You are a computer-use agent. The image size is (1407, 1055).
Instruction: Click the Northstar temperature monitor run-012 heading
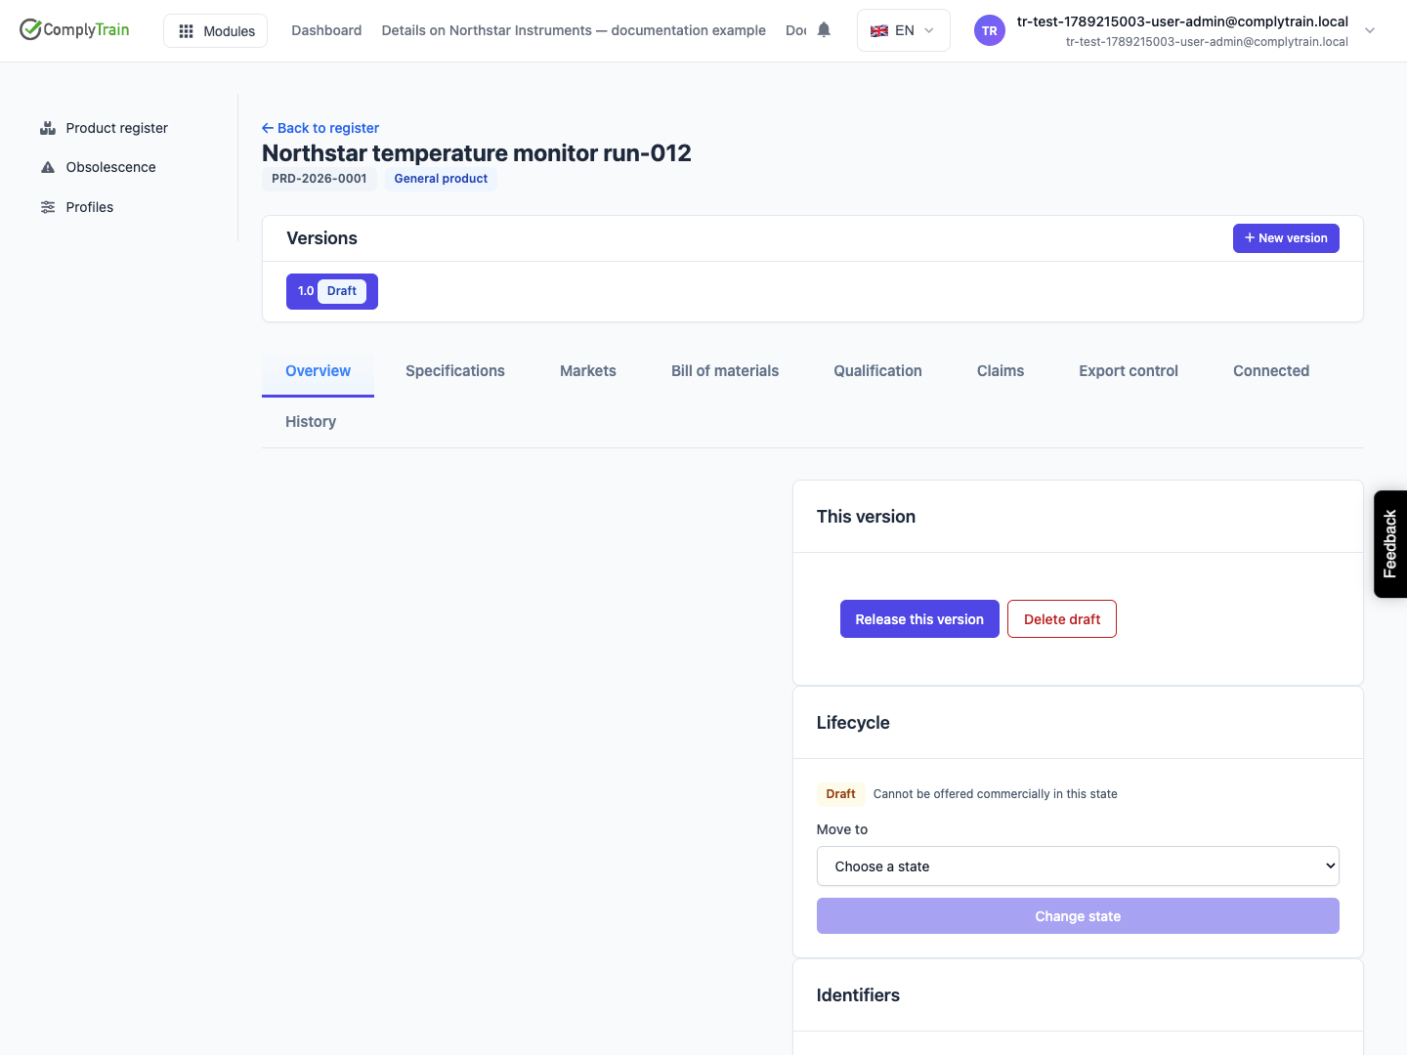[x=477, y=153]
